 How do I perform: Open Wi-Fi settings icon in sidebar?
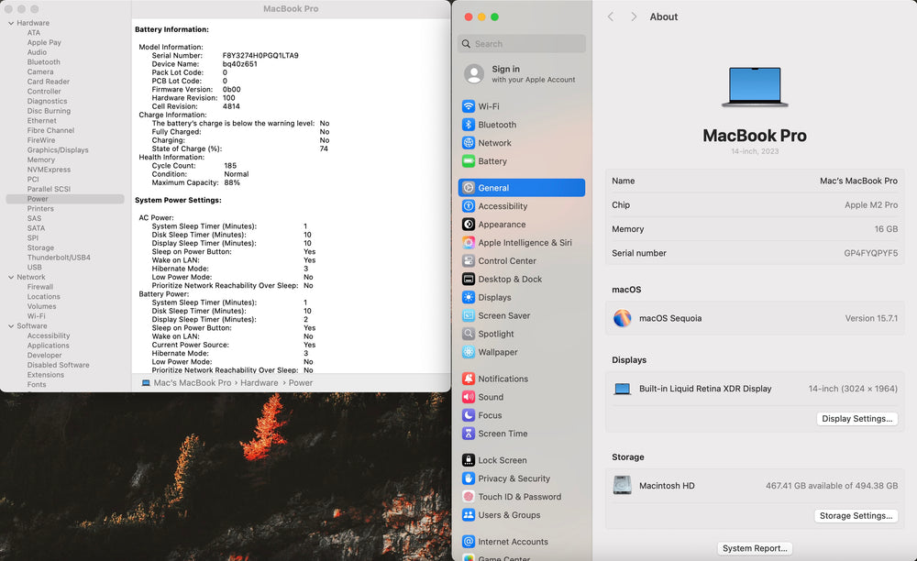pyautogui.click(x=469, y=106)
